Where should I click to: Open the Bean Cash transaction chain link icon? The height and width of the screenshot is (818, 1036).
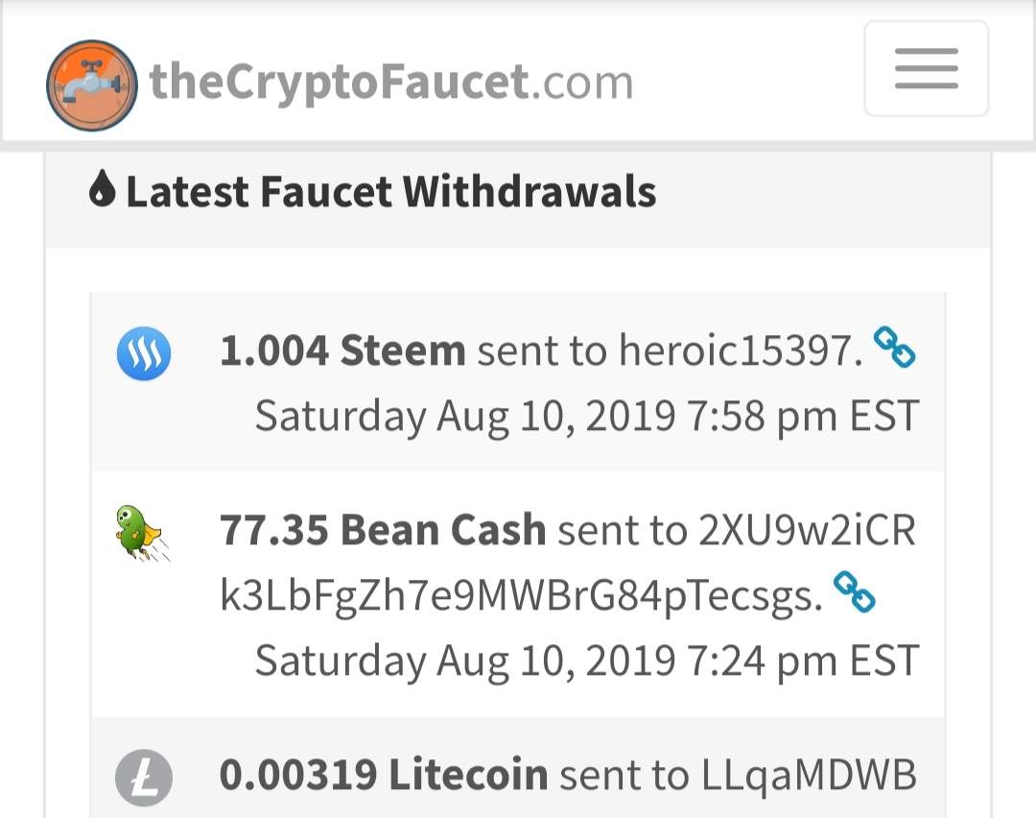pos(854,591)
